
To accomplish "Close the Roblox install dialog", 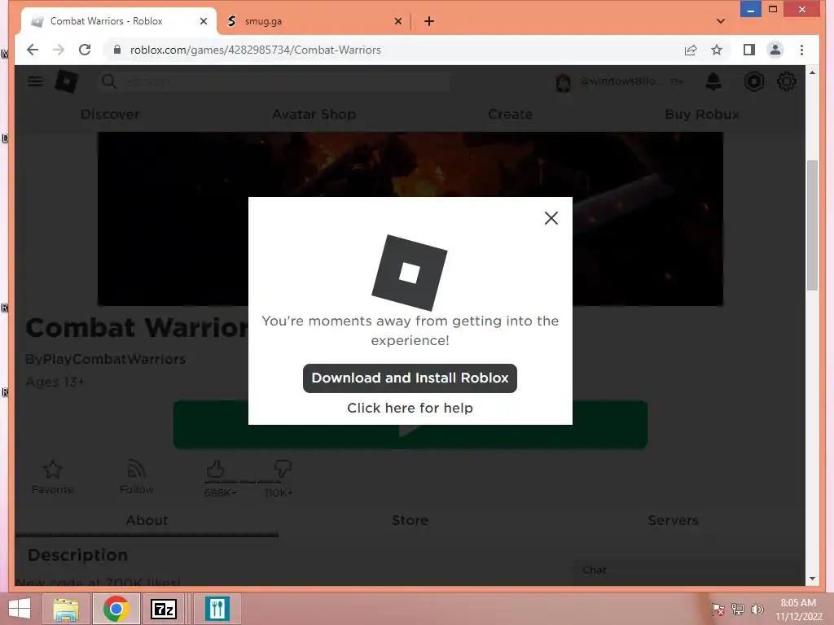I will [x=551, y=218].
